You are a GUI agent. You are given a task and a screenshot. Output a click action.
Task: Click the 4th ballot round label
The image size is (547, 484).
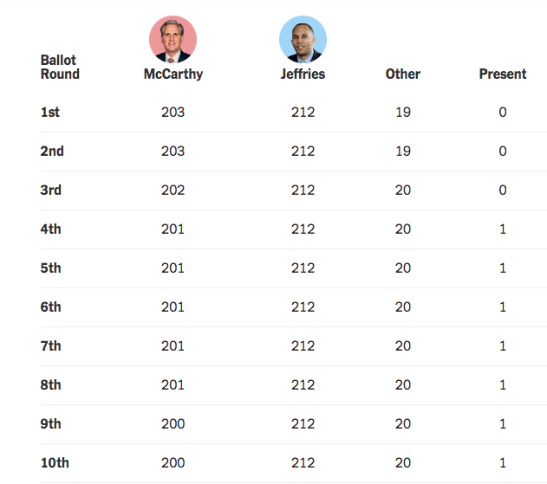pos(51,229)
